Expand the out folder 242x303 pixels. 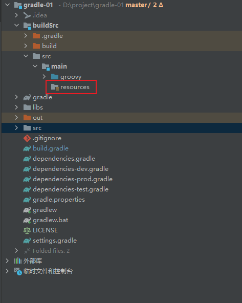coord(16,118)
